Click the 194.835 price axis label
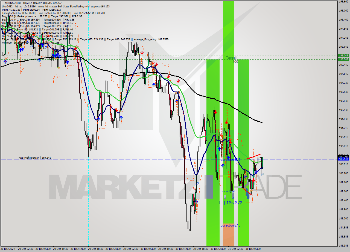350x252 pixels. pyautogui.click(x=343, y=74)
